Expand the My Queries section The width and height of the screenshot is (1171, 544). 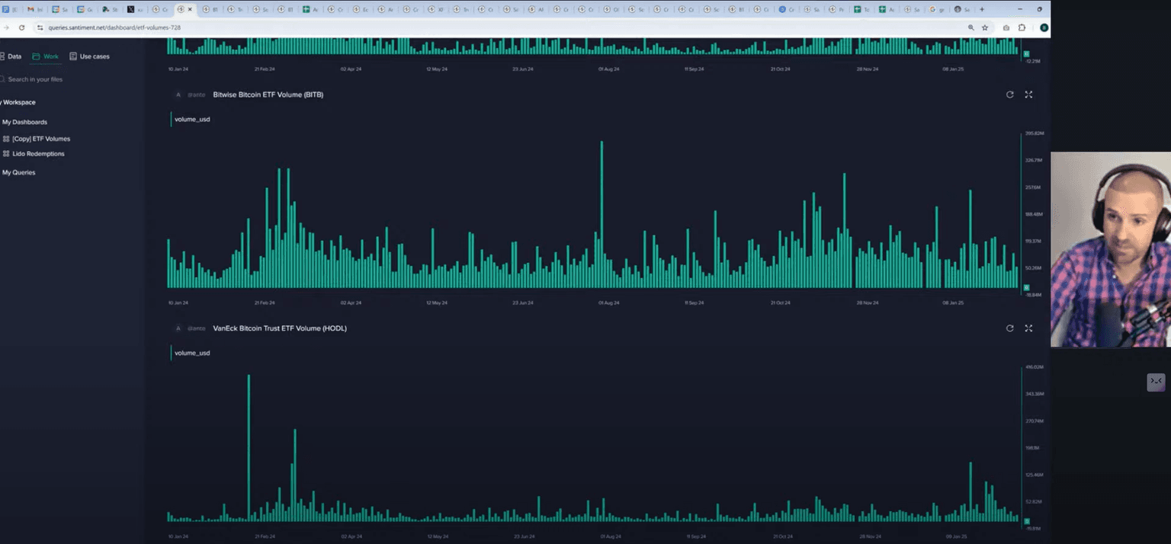pyautogui.click(x=19, y=173)
